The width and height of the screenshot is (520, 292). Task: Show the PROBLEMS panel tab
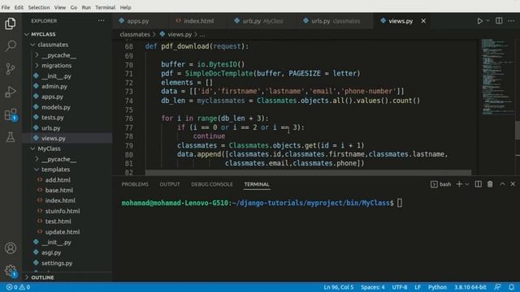[x=135, y=184]
